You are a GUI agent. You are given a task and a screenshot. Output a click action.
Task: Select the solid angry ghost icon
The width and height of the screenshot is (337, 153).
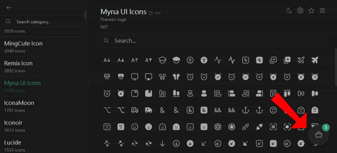tap(315, 110)
